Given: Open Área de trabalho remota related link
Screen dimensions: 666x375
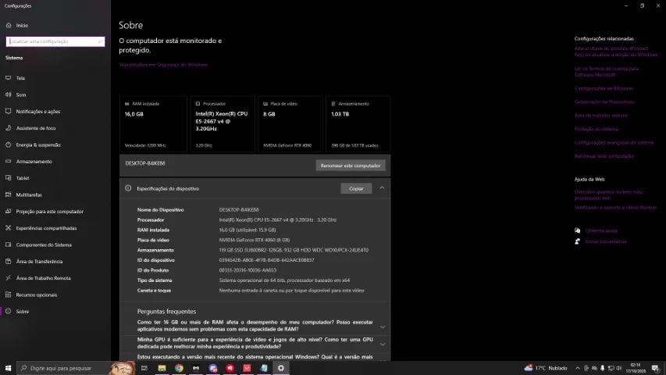Looking at the screenshot, I should pyautogui.click(x=600, y=115).
